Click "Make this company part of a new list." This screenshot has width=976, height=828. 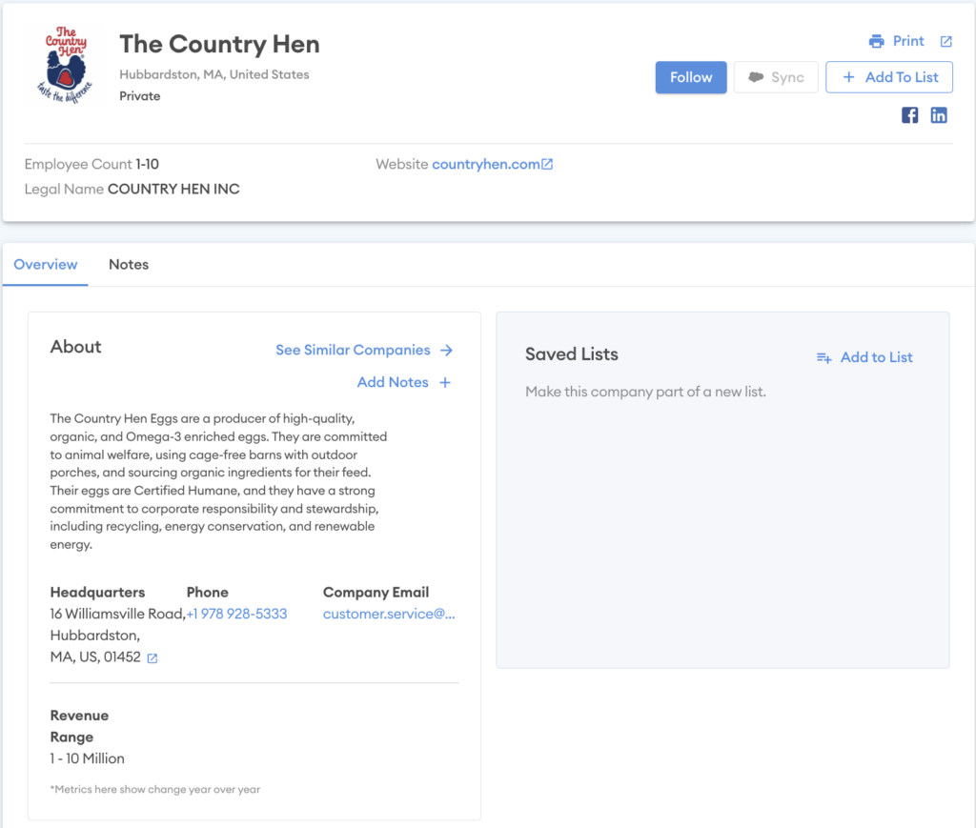pos(645,392)
